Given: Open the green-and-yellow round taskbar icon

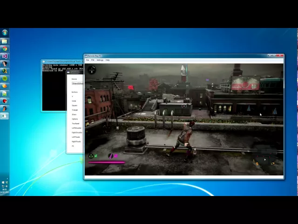Looking at the screenshot, I should [x=5, y=71].
